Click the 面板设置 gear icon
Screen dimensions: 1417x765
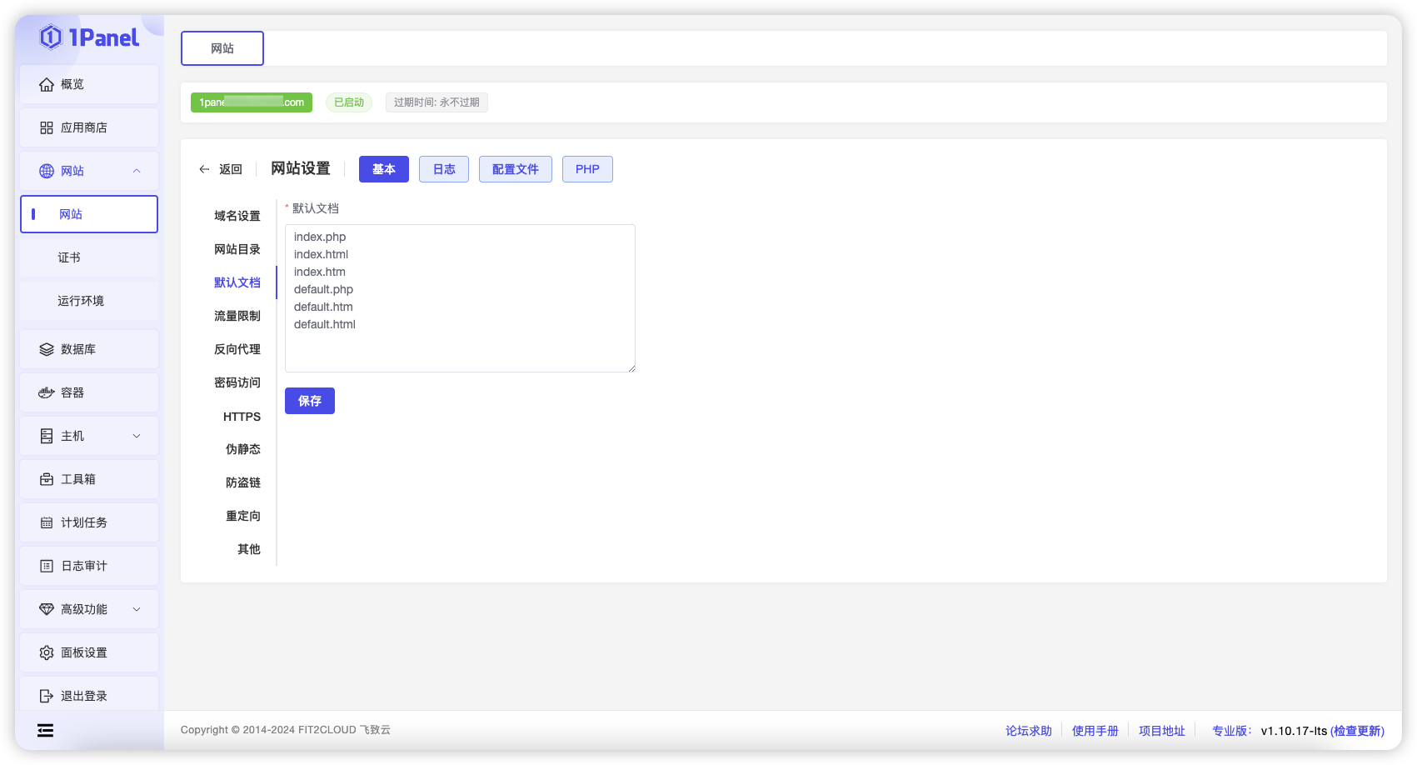(x=47, y=652)
